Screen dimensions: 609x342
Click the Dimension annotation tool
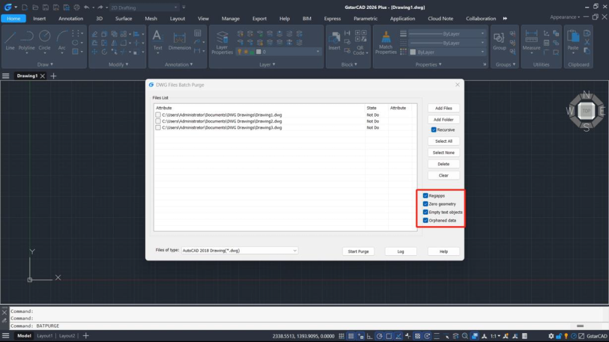click(x=180, y=40)
